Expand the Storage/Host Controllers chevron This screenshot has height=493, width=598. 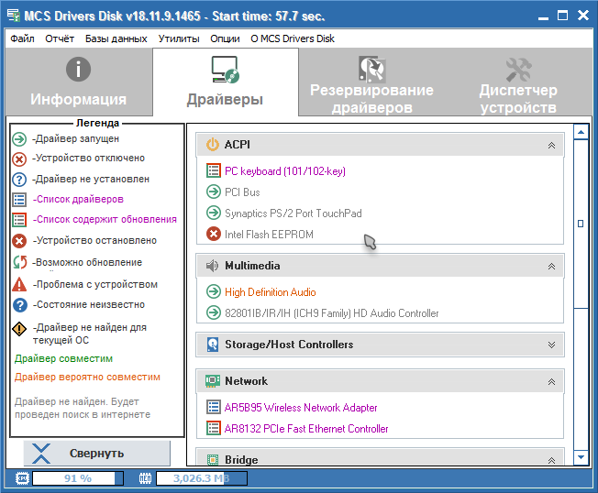click(551, 345)
